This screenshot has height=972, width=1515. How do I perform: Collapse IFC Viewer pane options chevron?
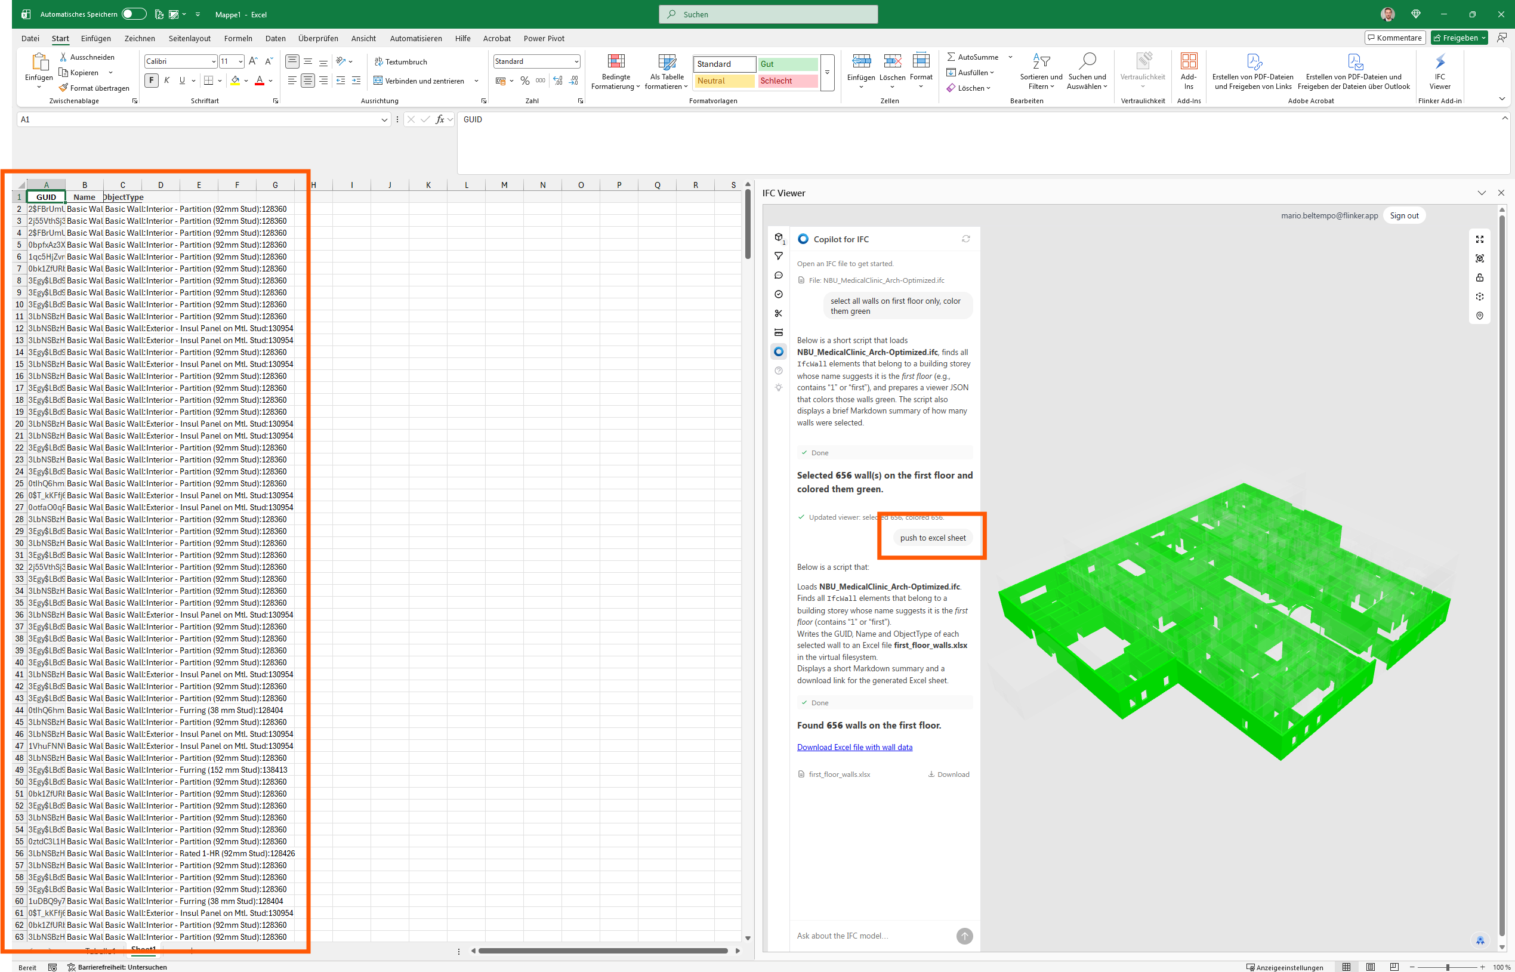1481,193
